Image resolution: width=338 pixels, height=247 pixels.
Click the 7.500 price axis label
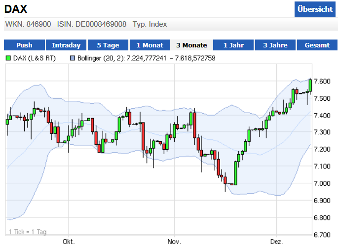tap(322, 98)
